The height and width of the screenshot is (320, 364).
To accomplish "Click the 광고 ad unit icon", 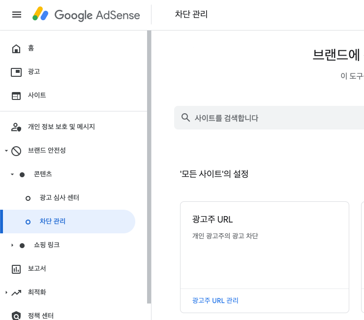I will point(16,72).
